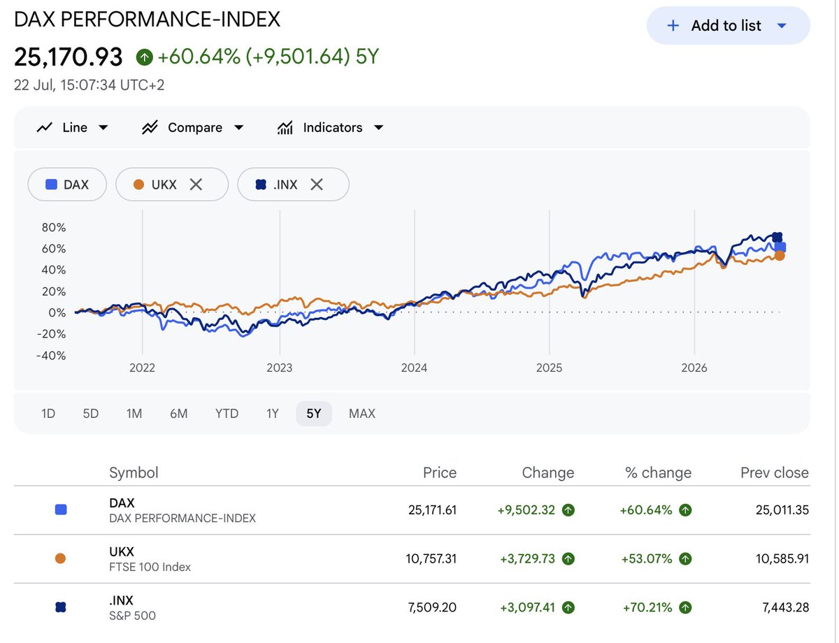Click the Indicators chart icon
Viewport: 839px width, 643px height.
click(x=285, y=127)
